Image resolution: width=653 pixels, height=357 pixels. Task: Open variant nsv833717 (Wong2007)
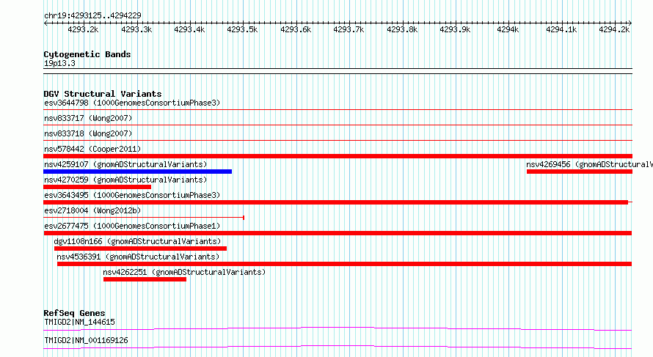click(x=88, y=118)
